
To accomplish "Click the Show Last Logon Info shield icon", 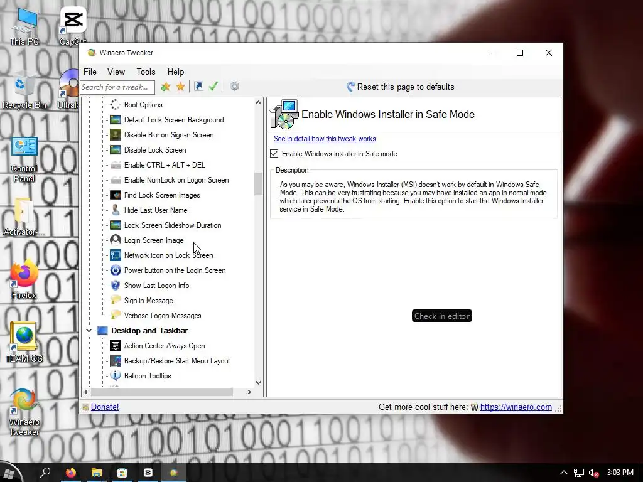I will pos(116,286).
